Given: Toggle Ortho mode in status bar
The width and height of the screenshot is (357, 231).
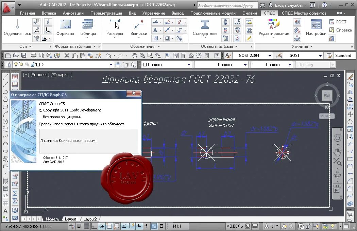Looking at the screenshot, I should click(94, 226).
